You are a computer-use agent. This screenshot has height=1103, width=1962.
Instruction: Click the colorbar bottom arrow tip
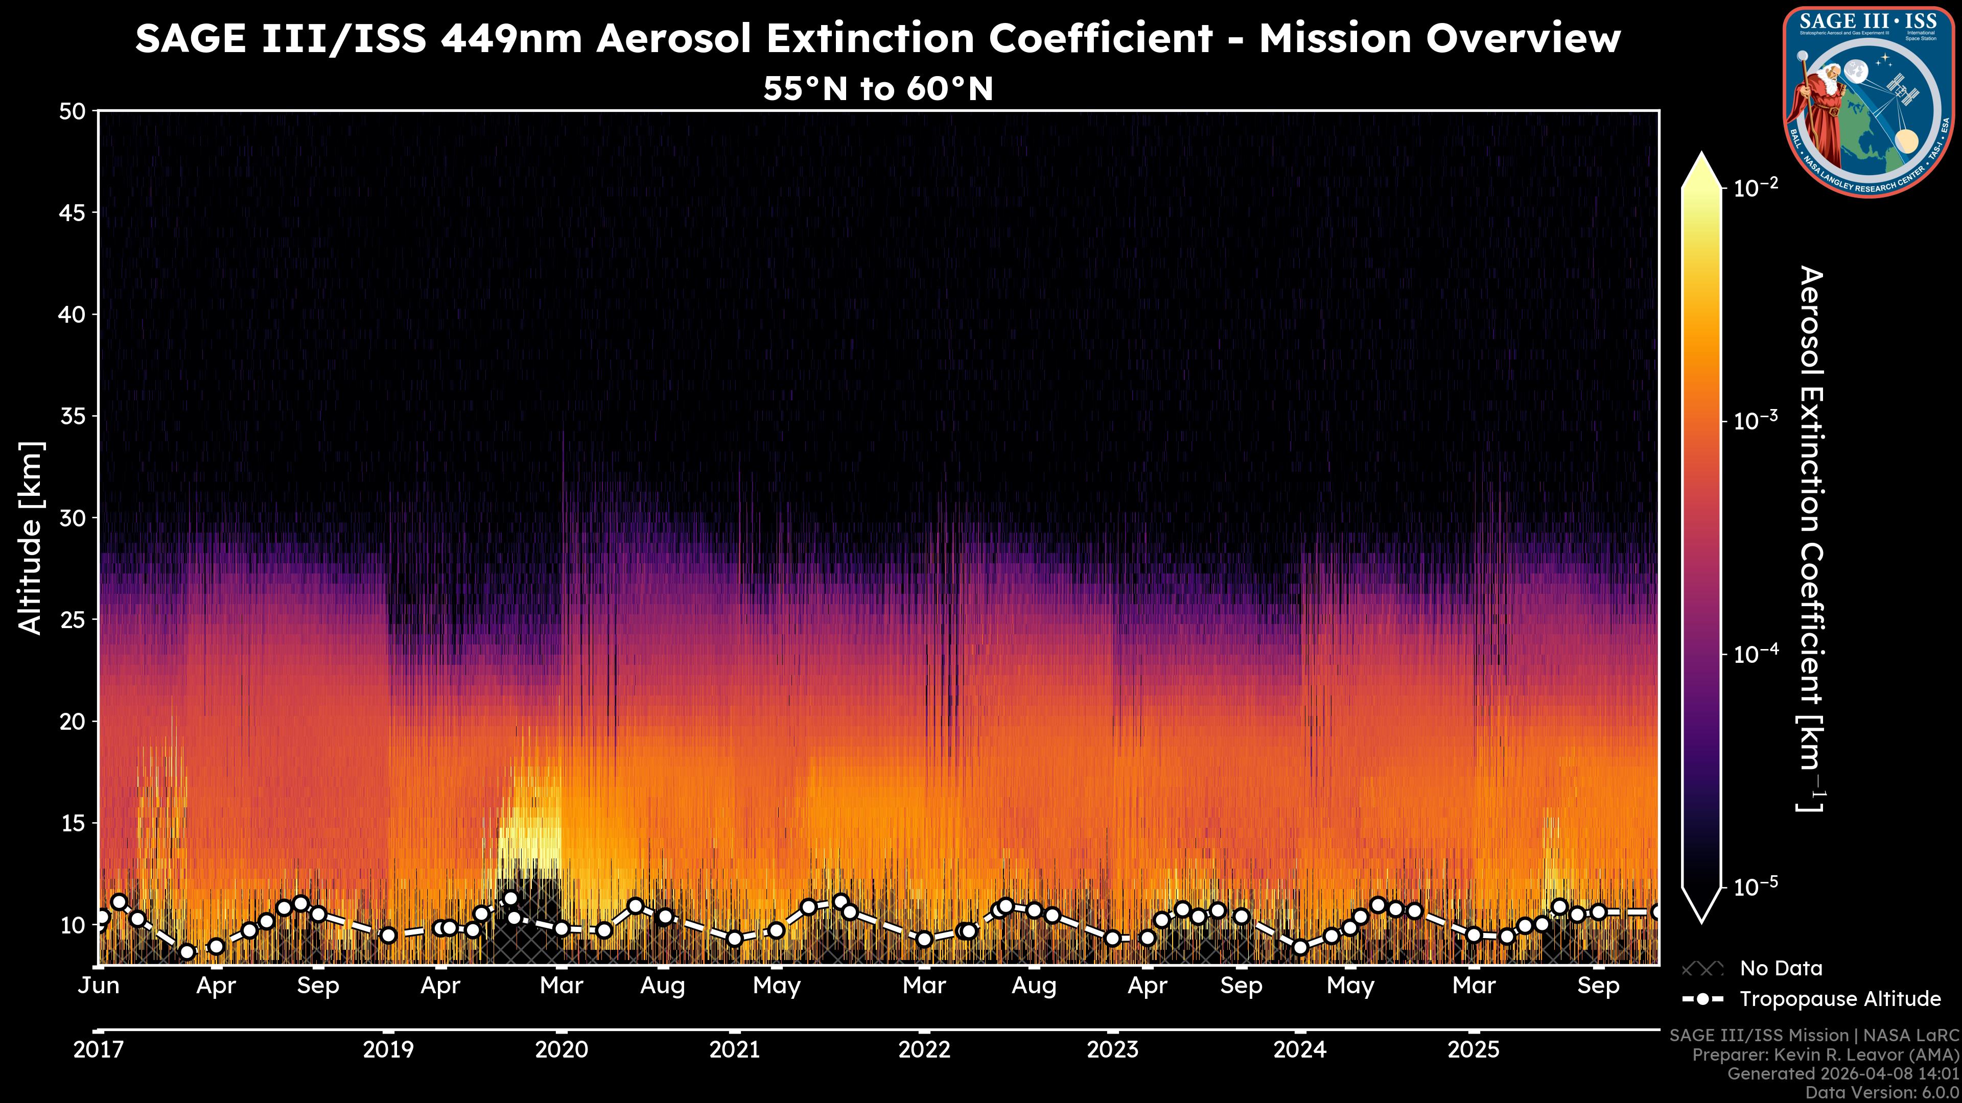(1702, 920)
